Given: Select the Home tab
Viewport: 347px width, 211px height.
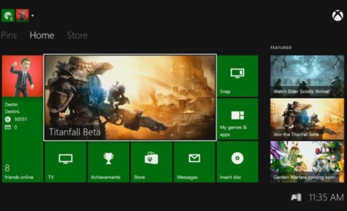Looking at the screenshot, I should 42,35.
